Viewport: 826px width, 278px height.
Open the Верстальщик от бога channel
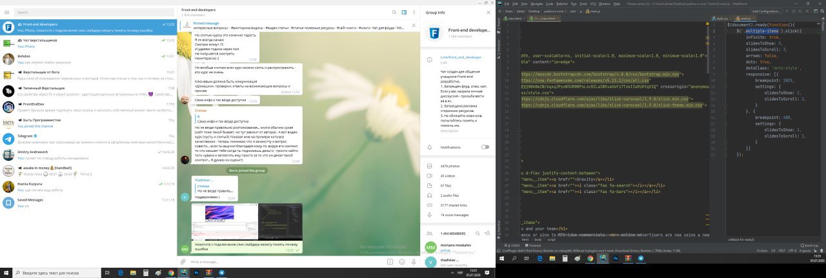pyautogui.click(x=88, y=75)
